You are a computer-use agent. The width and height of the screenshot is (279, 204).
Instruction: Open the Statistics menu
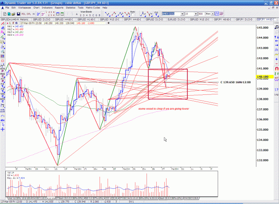[x=71, y=8]
